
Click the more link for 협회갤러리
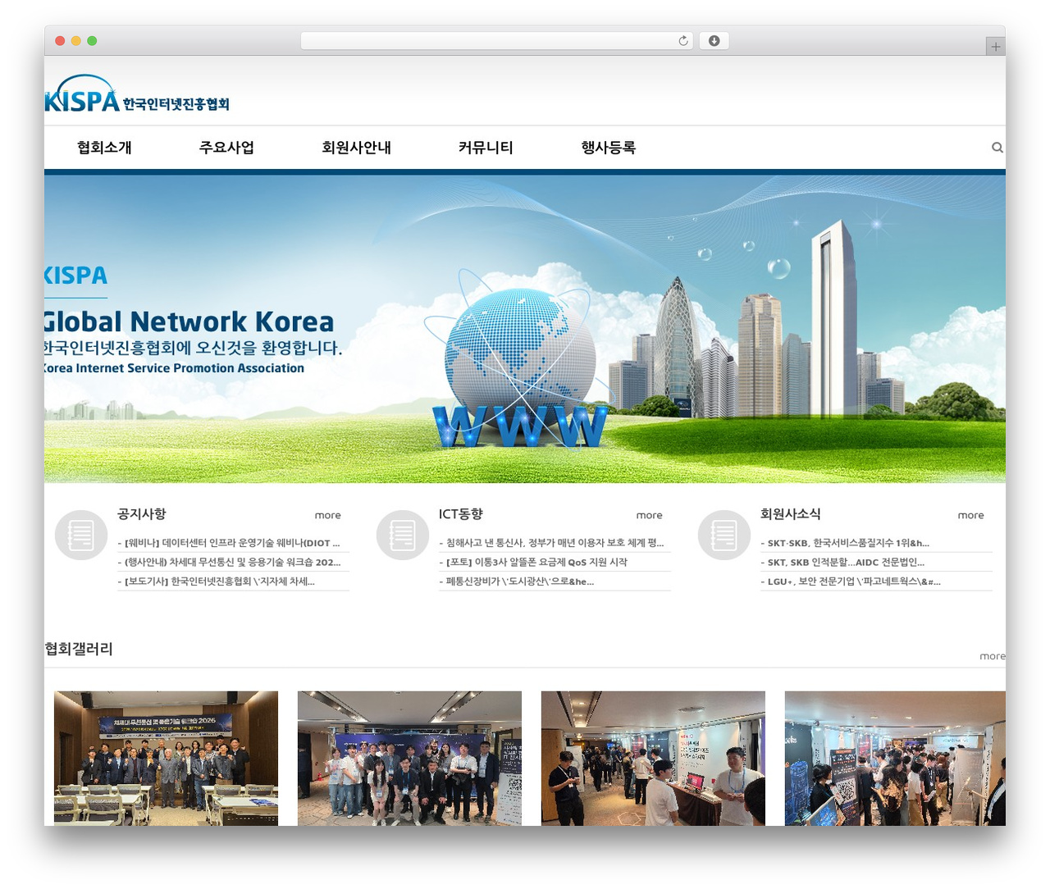pyautogui.click(x=992, y=656)
